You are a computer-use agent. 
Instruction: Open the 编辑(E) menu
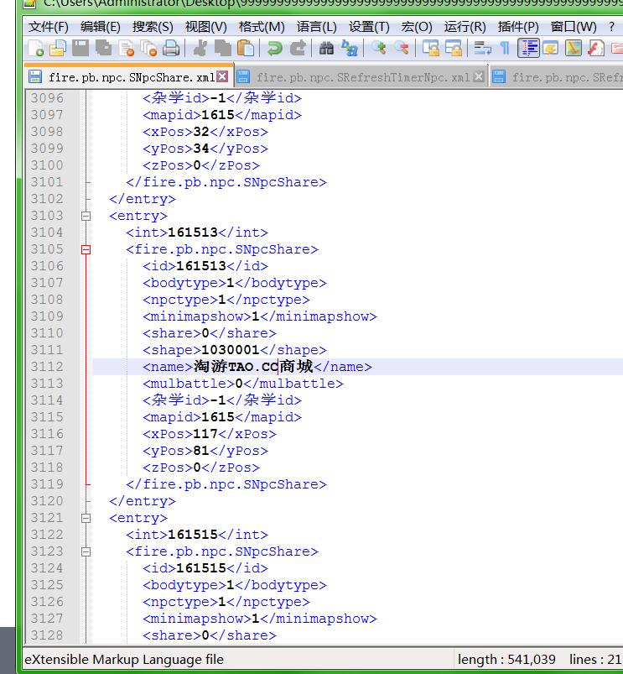[x=101, y=27]
